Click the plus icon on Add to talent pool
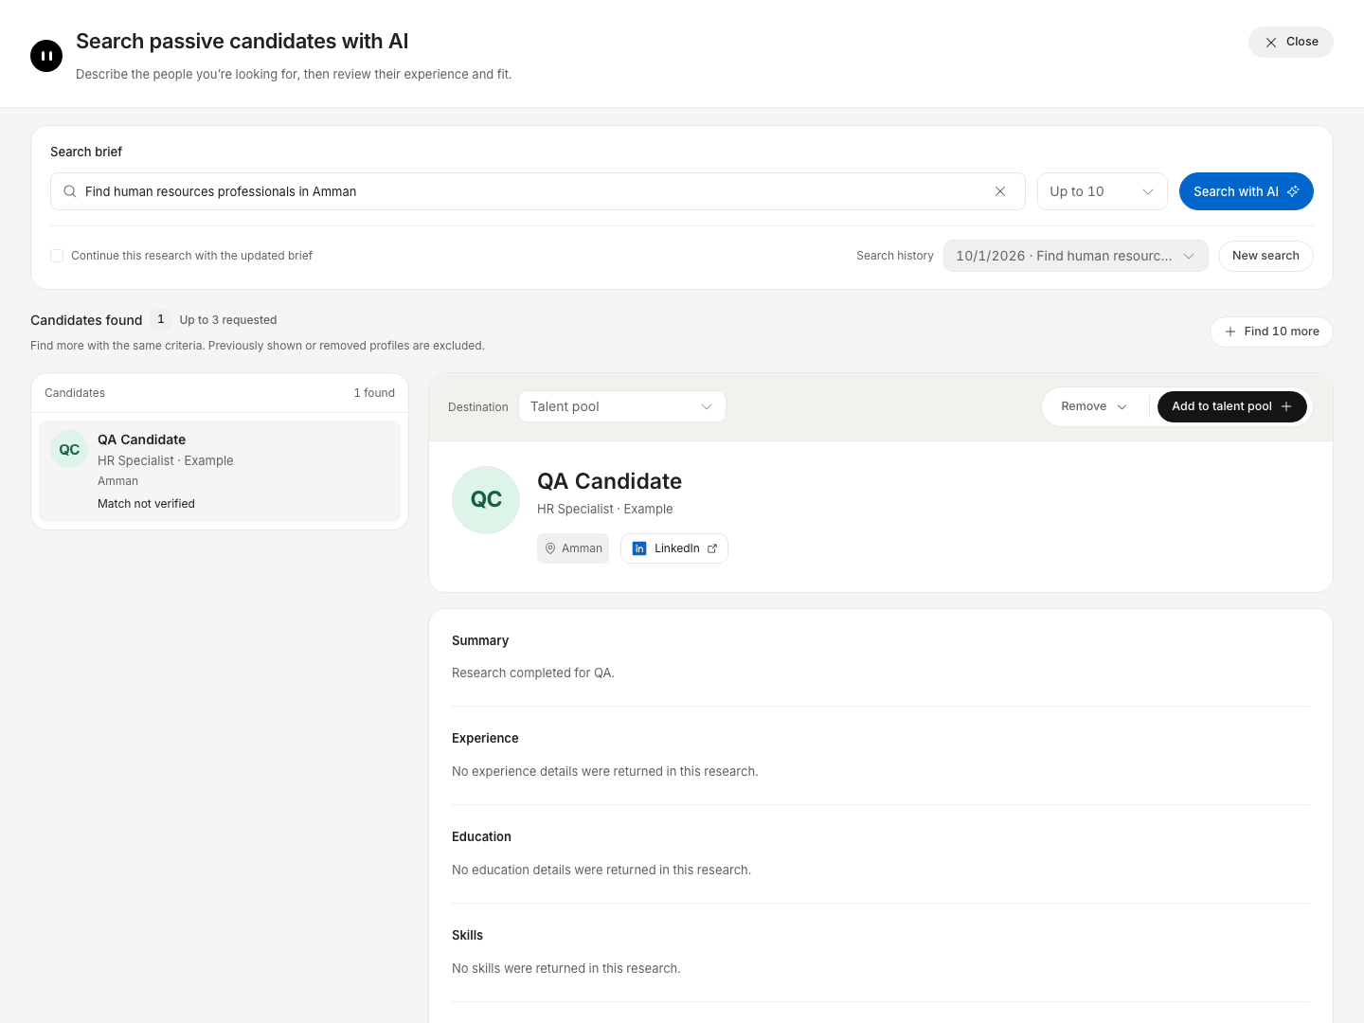Viewport: 1364px width, 1023px height. (x=1286, y=406)
